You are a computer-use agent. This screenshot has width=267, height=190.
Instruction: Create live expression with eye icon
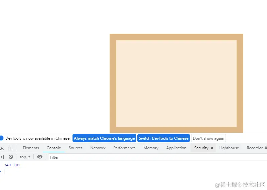[x=40, y=157]
